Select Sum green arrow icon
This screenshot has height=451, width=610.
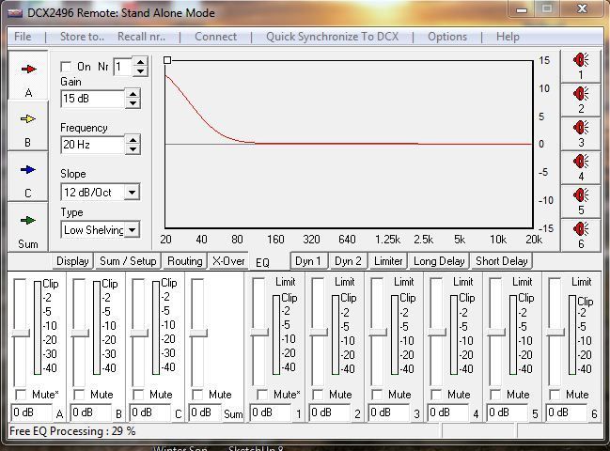[28, 221]
